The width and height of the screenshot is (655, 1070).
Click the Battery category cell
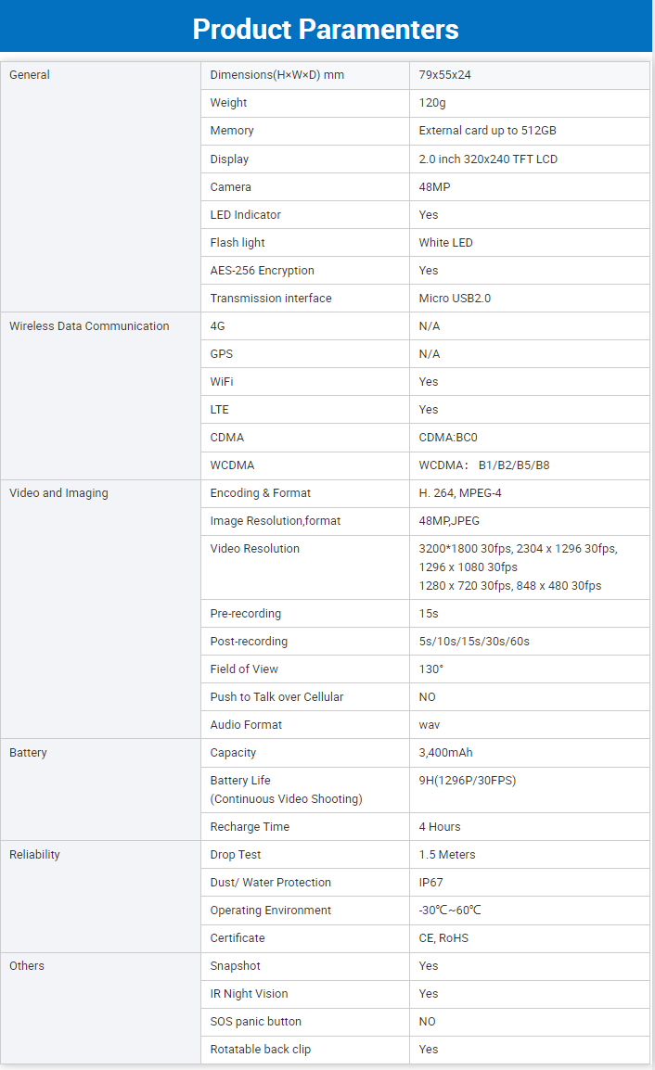(28, 753)
